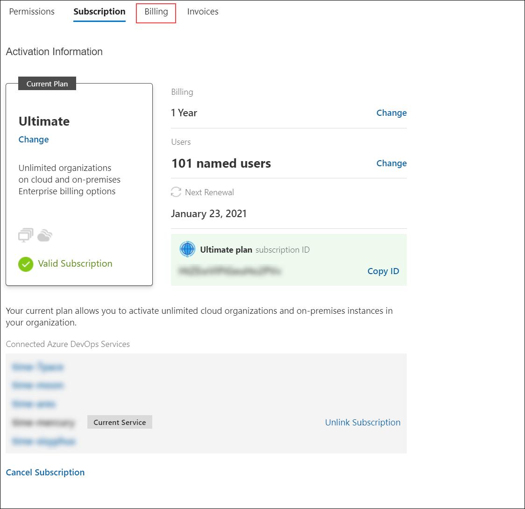Click Unlink Subscription link

point(362,422)
